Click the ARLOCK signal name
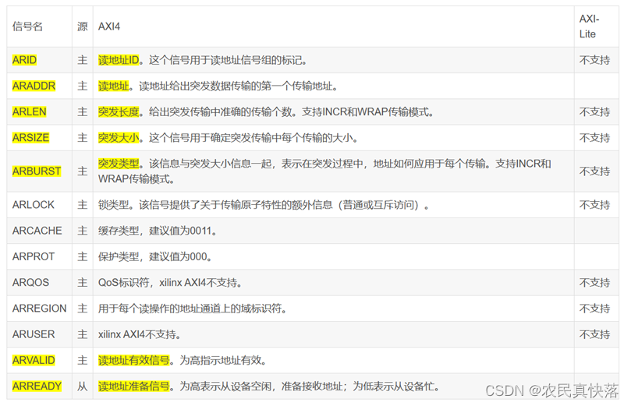Viewport: 631px width, 406px height. click(x=33, y=205)
